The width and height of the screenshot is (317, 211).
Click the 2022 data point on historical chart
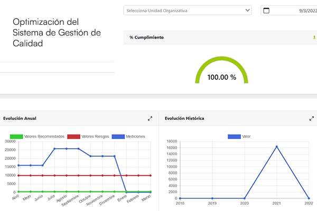point(309,198)
